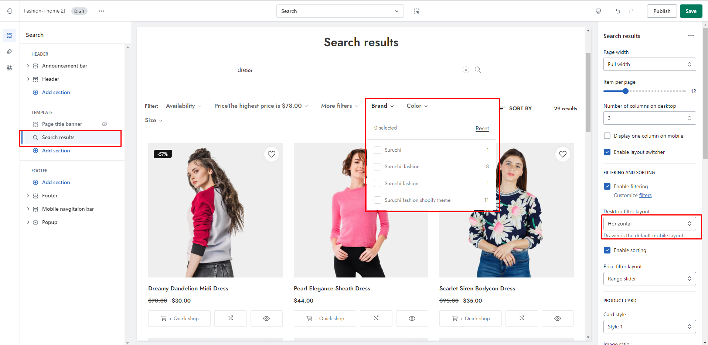Check the Suruchi -fashion brand filter
The height and width of the screenshot is (345, 708).
(378, 166)
